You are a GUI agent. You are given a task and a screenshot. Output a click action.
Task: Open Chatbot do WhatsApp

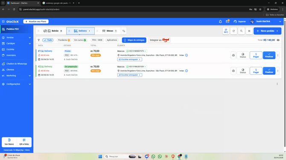(x=17, y=64)
